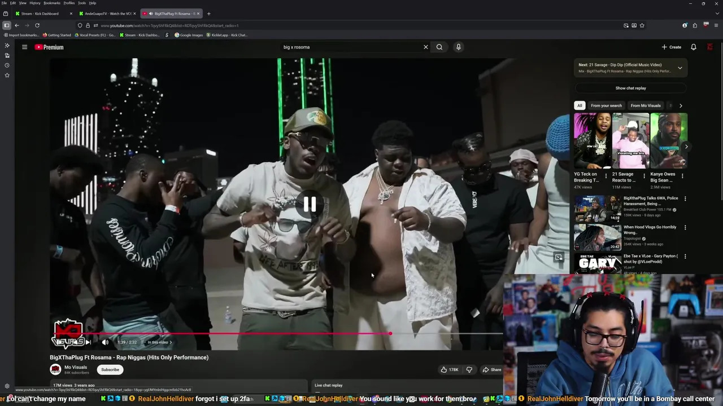Viewport: 723px width, 406px height.
Task: Expand 'In this video' chapters
Action: [x=160, y=342]
